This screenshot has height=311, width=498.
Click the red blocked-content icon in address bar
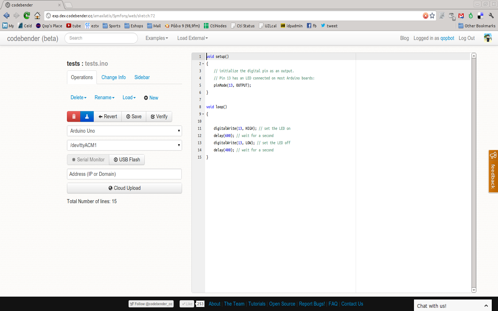tap(426, 16)
